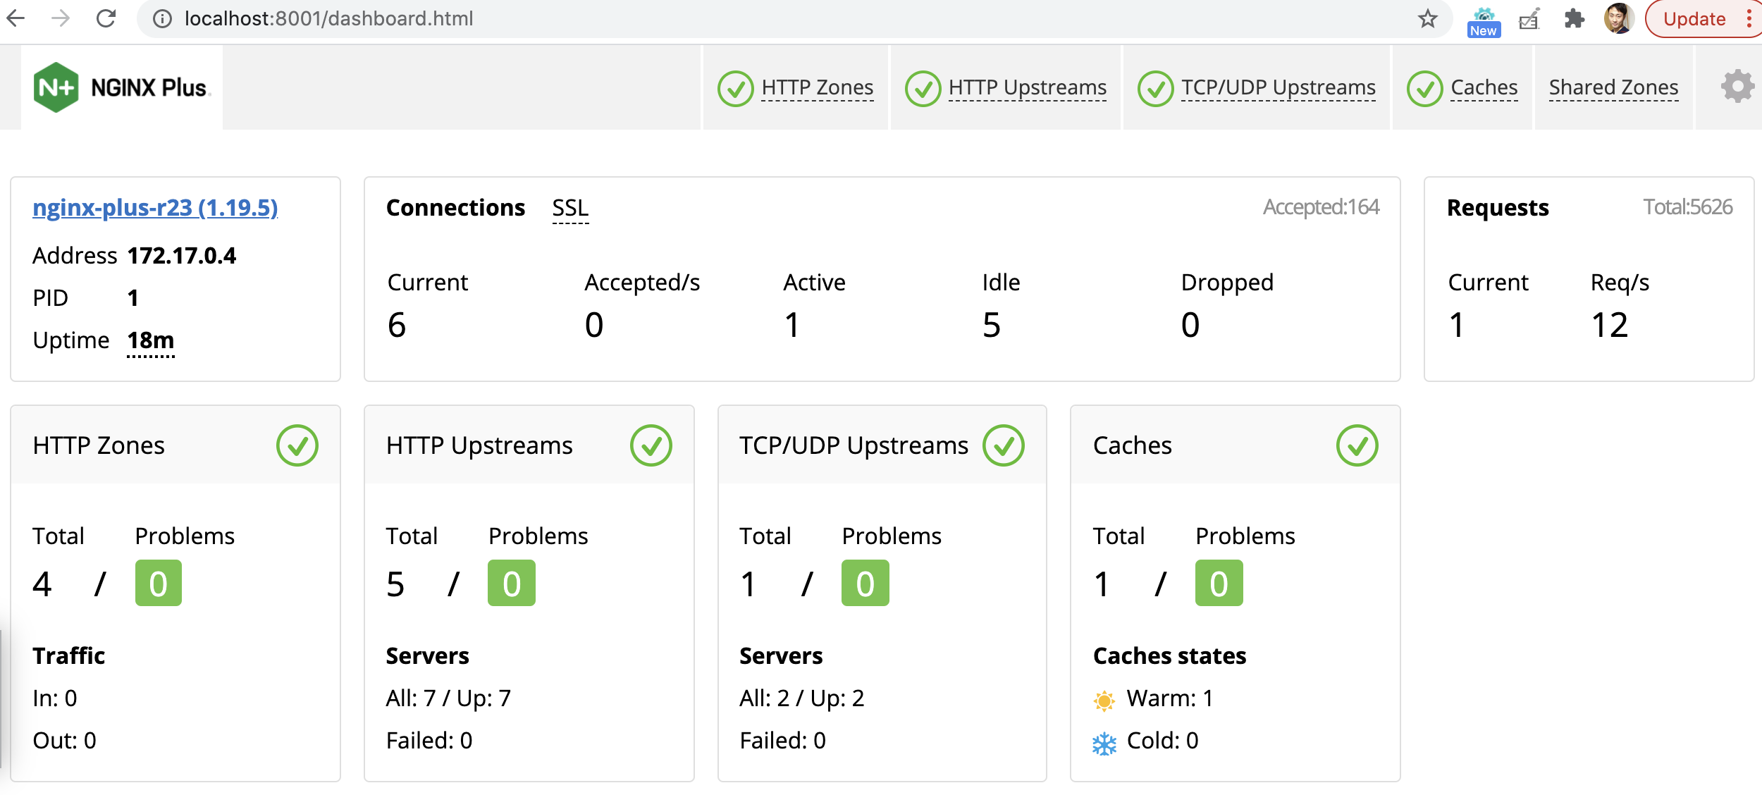This screenshot has height=795, width=1762.
Task: Click address value 172.17.0.4
Action: coord(182,256)
